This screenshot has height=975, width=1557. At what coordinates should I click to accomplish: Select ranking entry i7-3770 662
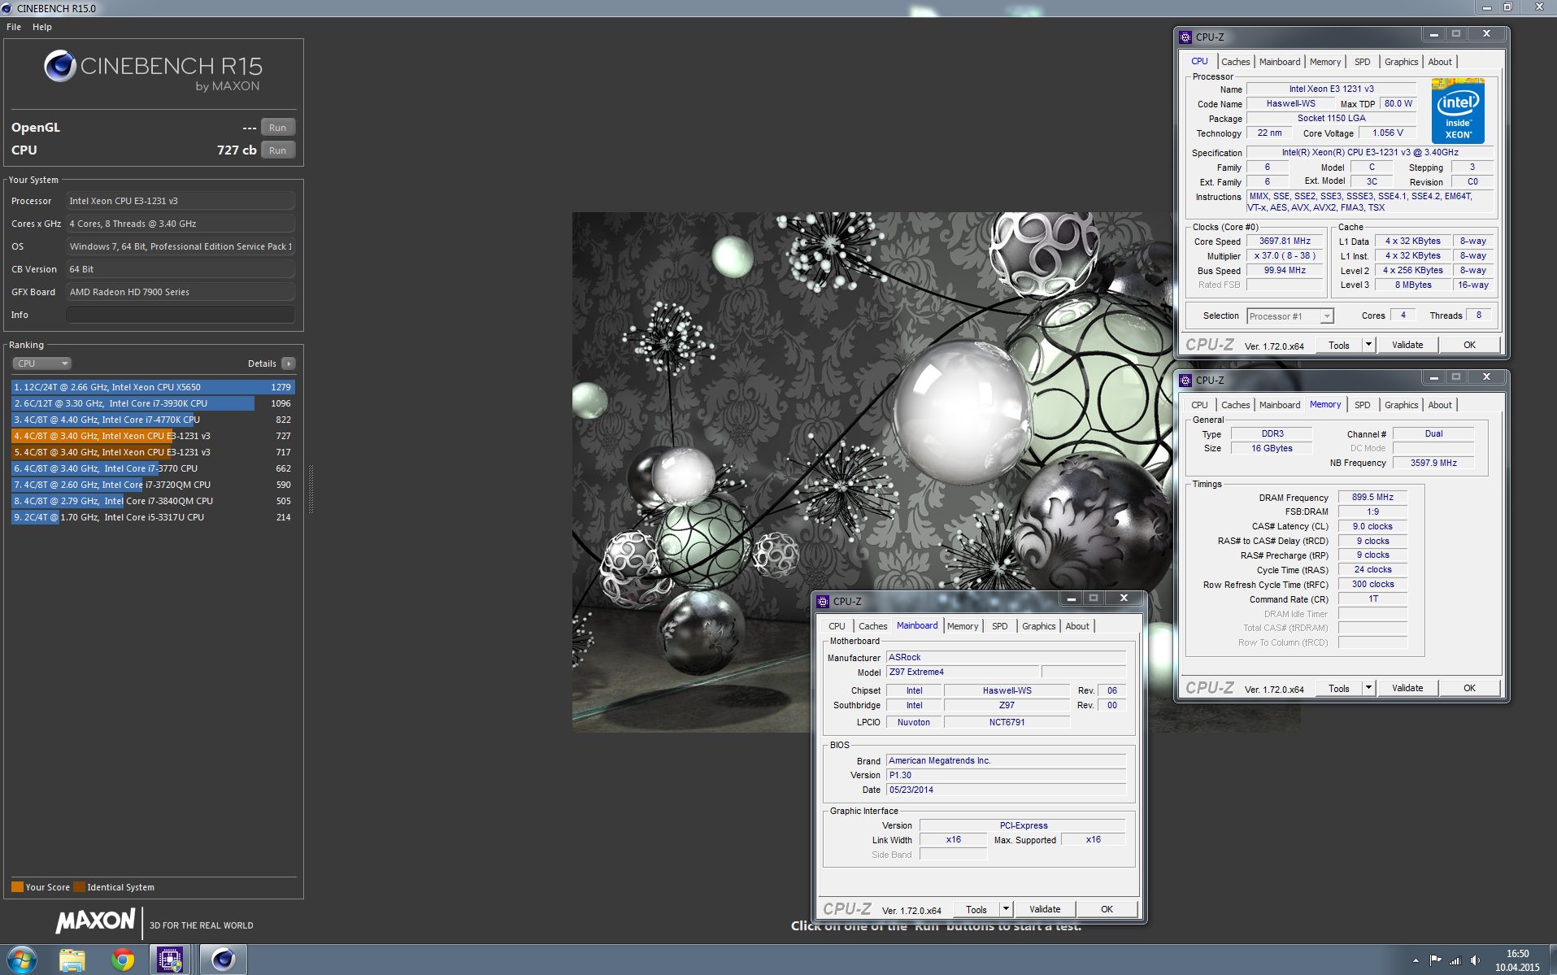153,468
